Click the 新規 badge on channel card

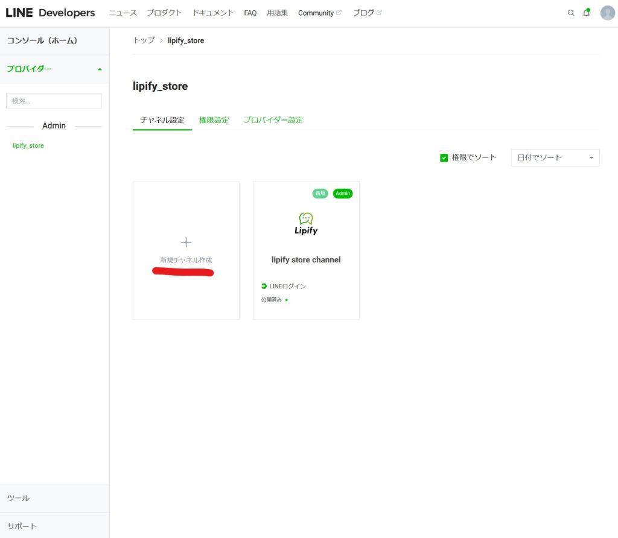(x=320, y=194)
